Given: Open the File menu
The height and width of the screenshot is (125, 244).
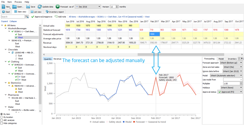Looking at the screenshot, I should pyautogui.click(x=3, y=2).
